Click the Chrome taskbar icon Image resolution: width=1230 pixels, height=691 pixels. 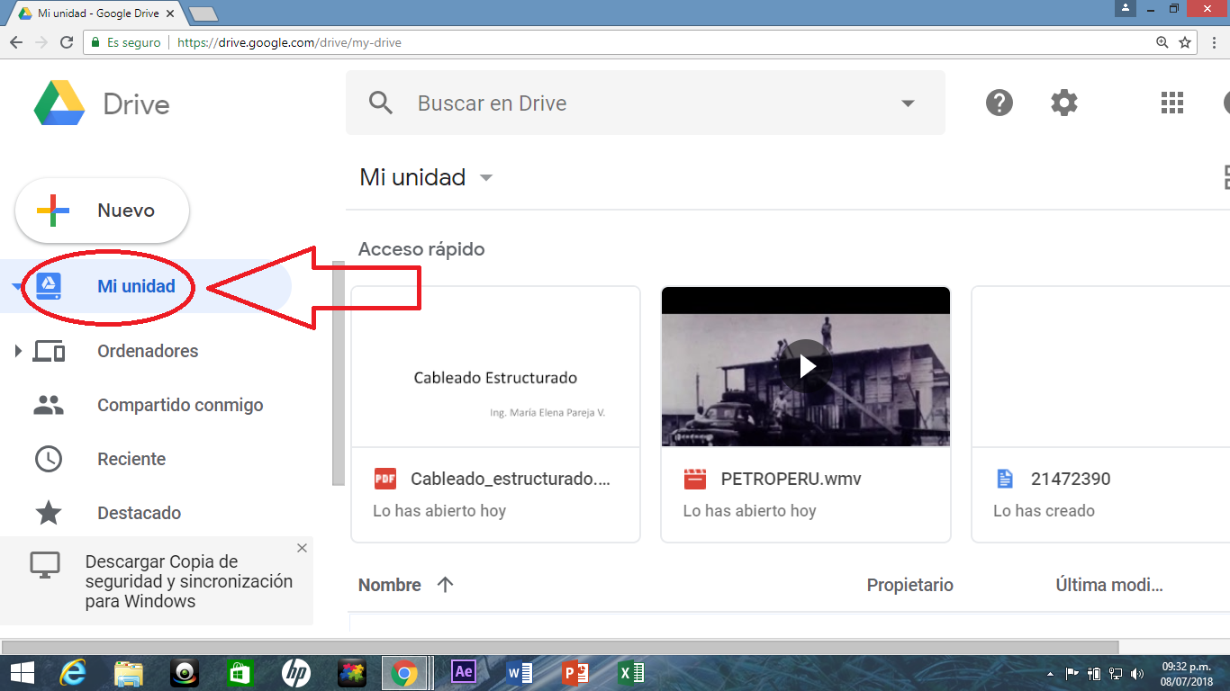click(x=405, y=672)
